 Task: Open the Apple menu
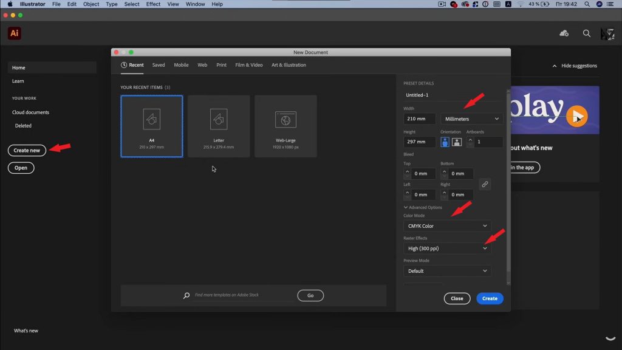coord(10,4)
